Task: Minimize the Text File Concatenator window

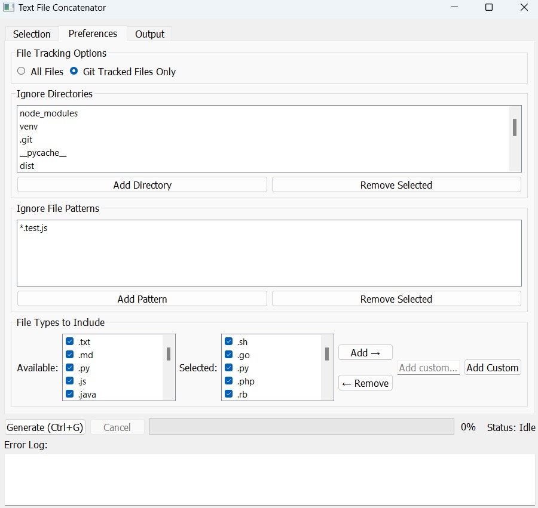Action: (454, 7)
